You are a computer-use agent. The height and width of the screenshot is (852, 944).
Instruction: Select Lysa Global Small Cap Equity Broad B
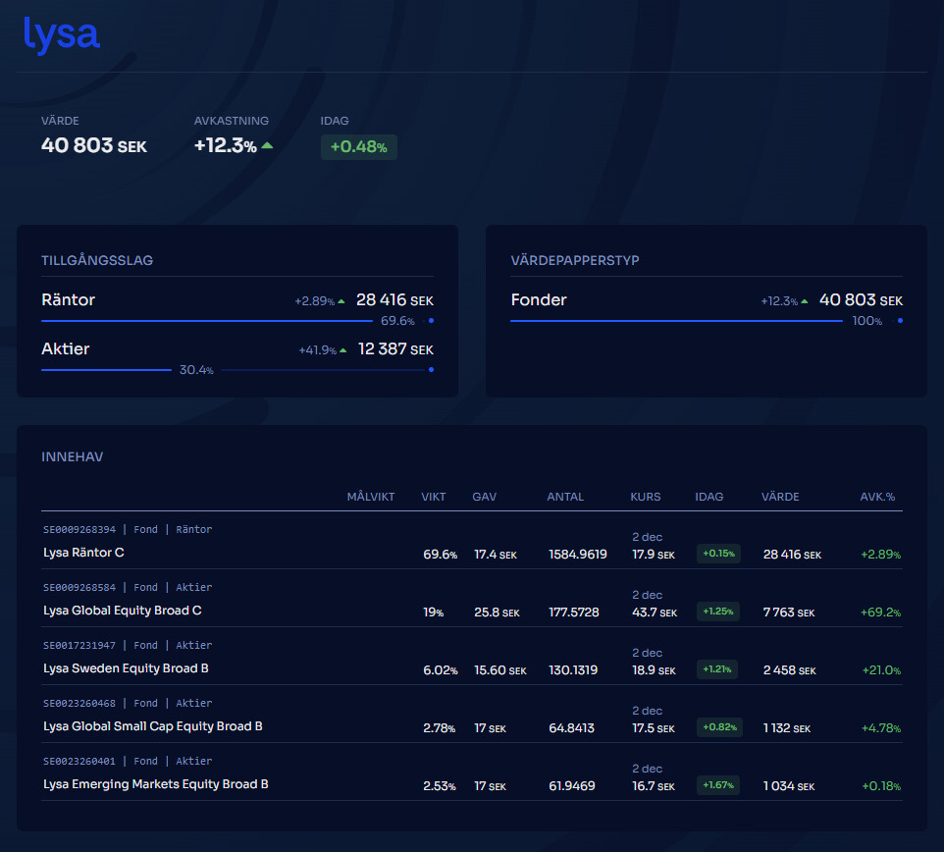click(x=152, y=726)
